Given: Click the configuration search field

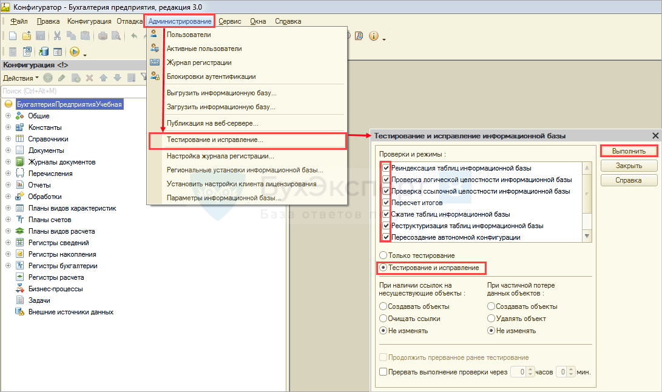Looking at the screenshot, I should (74, 91).
